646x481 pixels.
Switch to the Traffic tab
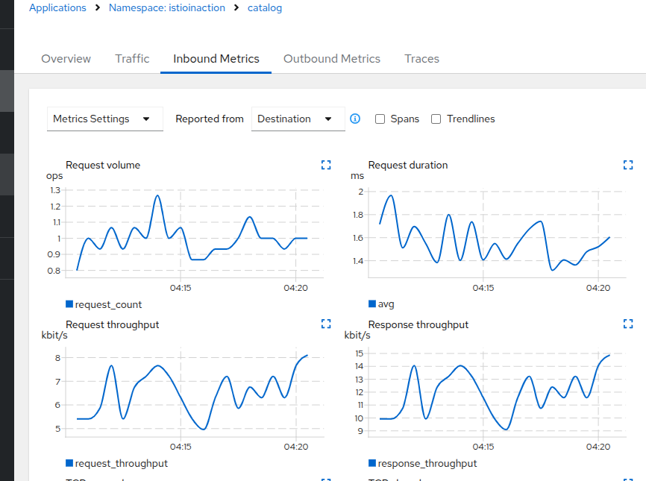(x=132, y=59)
